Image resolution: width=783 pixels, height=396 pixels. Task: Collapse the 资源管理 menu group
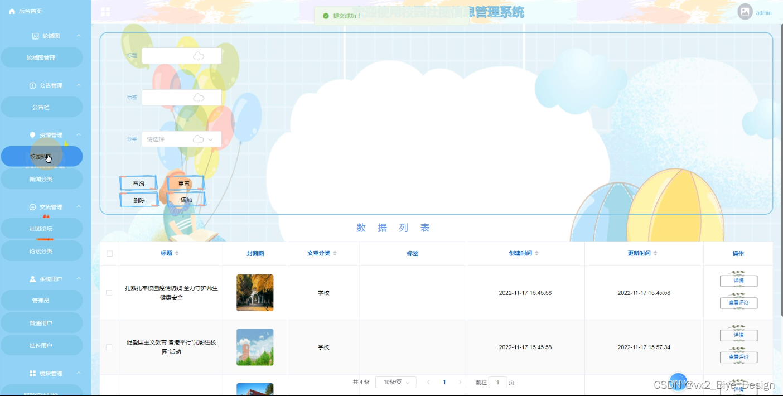click(x=79, y=135)
